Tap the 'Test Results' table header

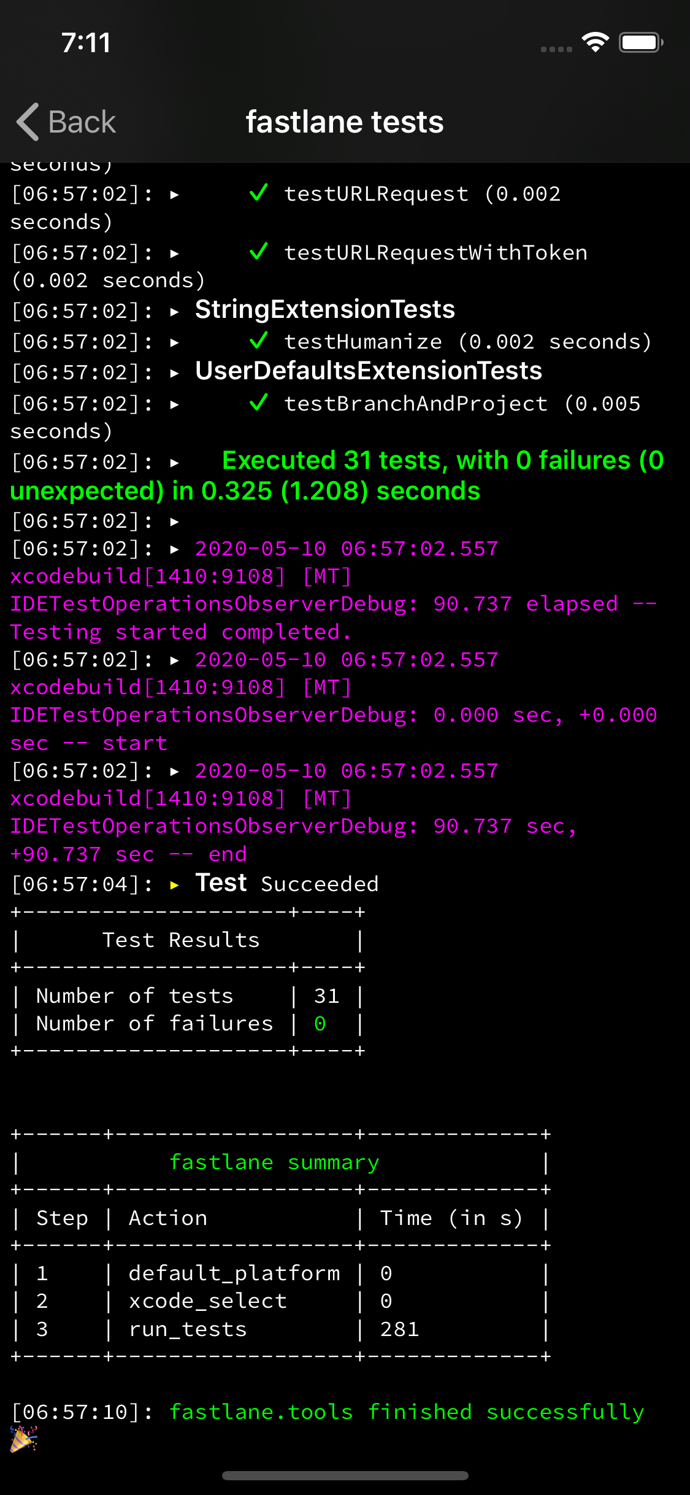pos(181,940)
